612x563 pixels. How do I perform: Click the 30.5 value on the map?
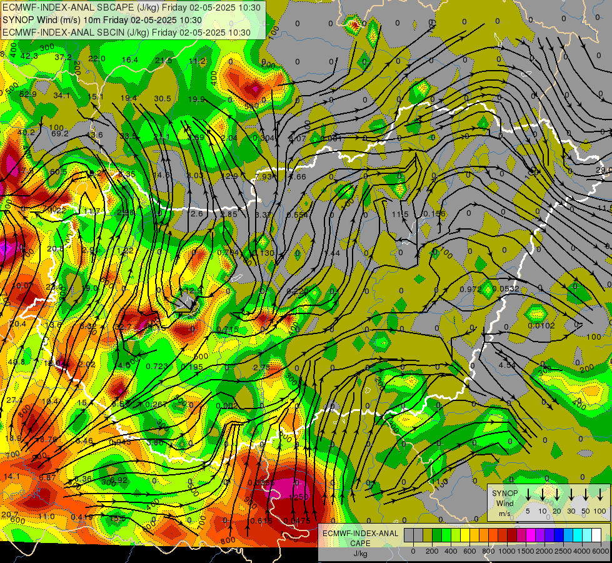163,98
